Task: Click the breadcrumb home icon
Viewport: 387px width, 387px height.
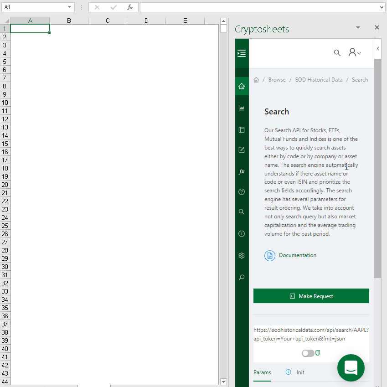Action: 256,80
